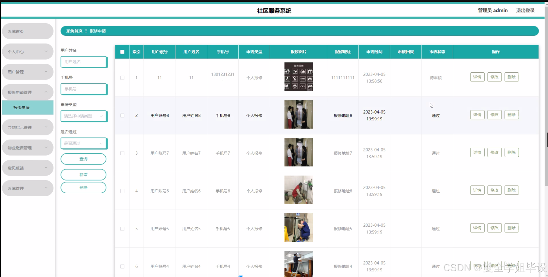Open the 申请类型 dropdown
Screen dimensions: 548x277
[x=83, y=116]
